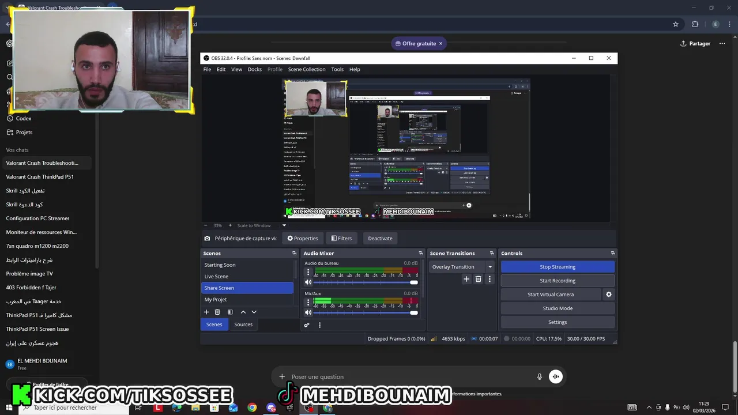Open virtual camera configuration gear icon
This screenshot has height=415, width=738.
[608, 295]
